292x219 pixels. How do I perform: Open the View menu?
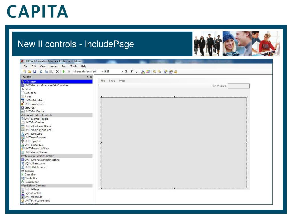coord(43,66)
